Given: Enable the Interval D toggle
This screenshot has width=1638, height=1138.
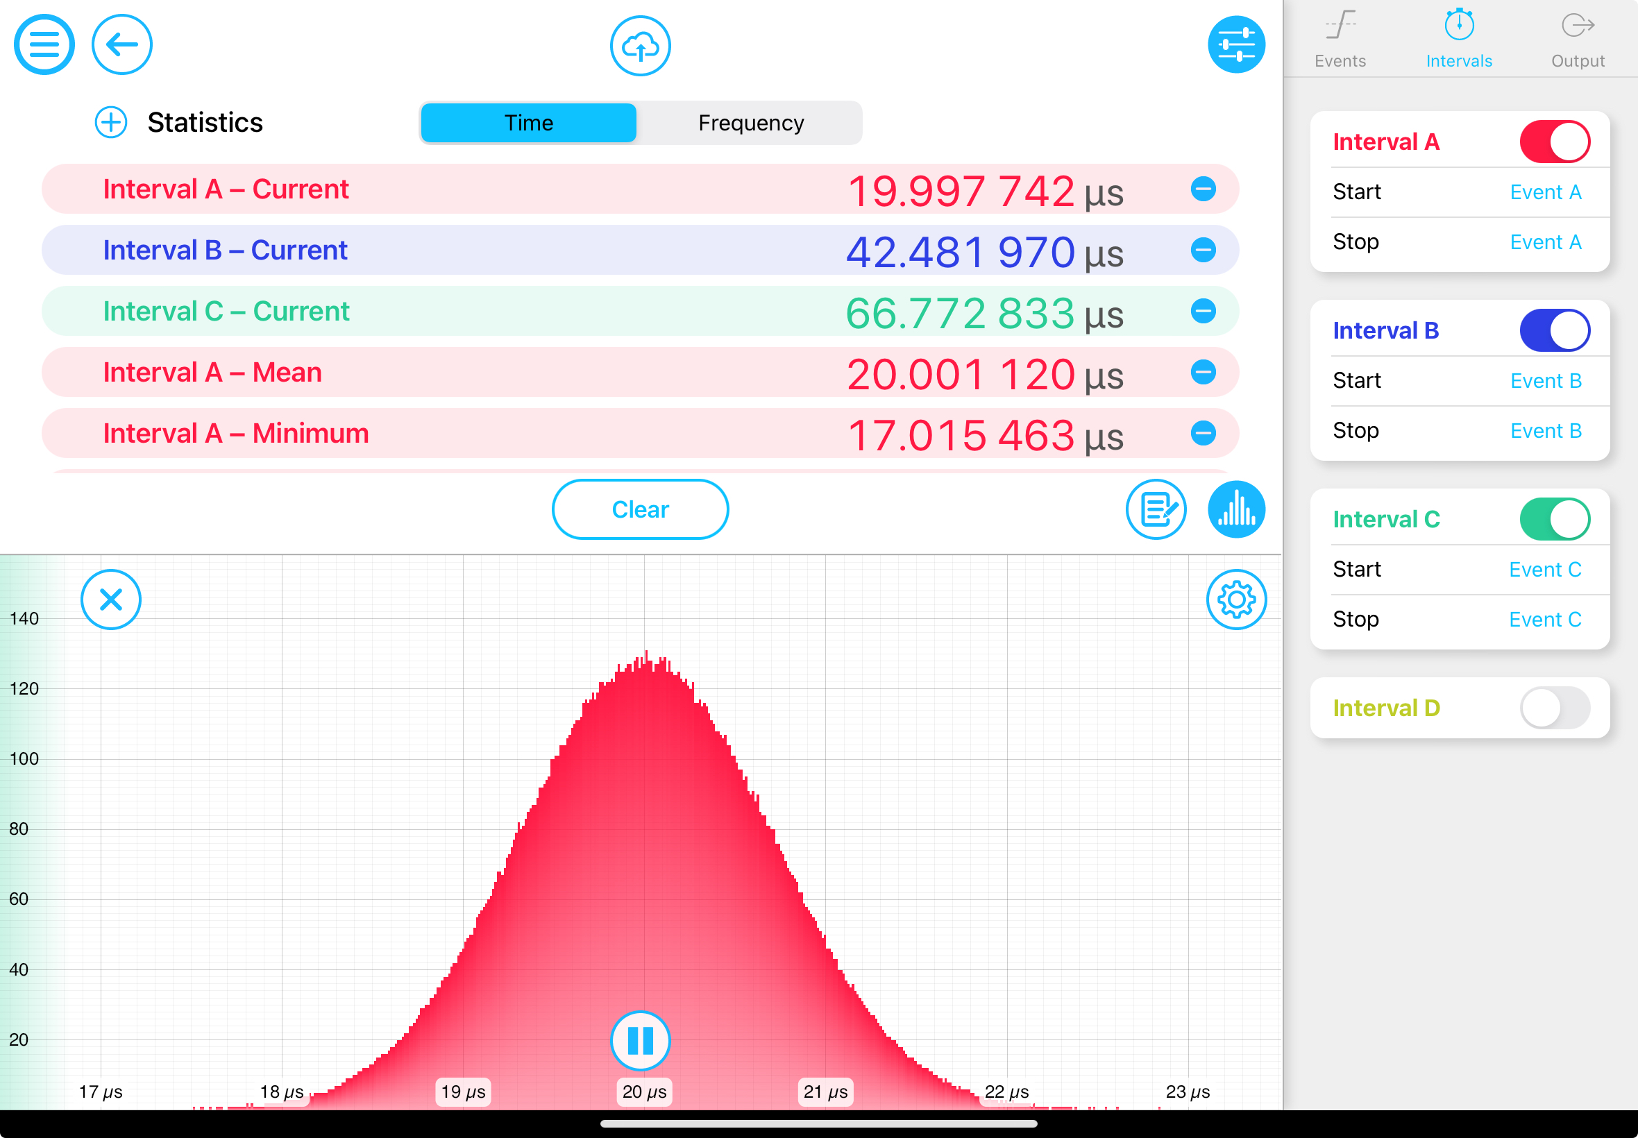Looking at the screenshot, I should pos(1555,707).
